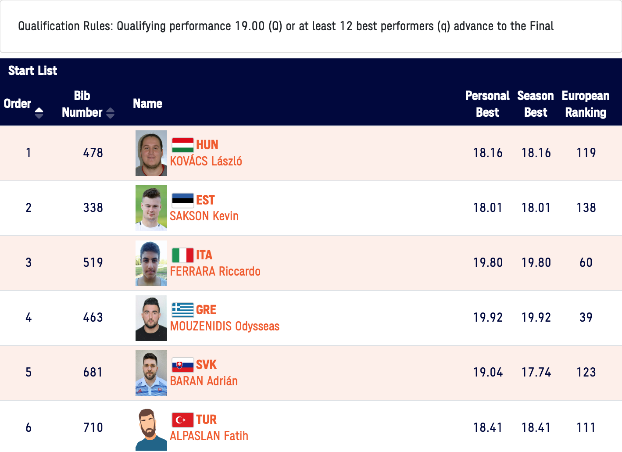Open KOVÁCS László athlete profile
Screen dimensions: 622x452
(x=206, y=161)
